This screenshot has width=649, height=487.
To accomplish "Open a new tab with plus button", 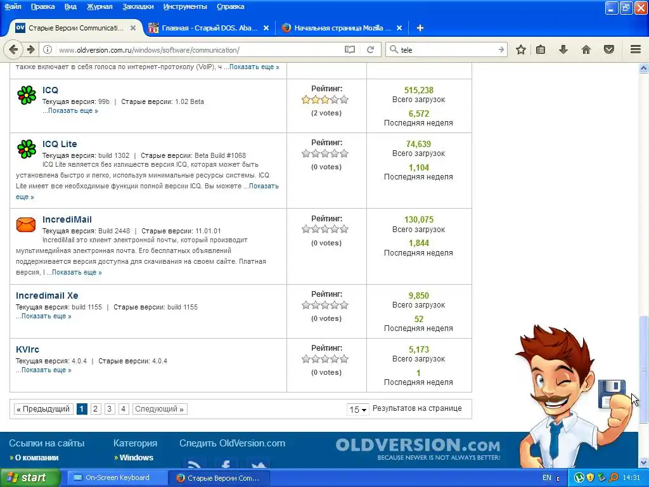I will point(420,28).
